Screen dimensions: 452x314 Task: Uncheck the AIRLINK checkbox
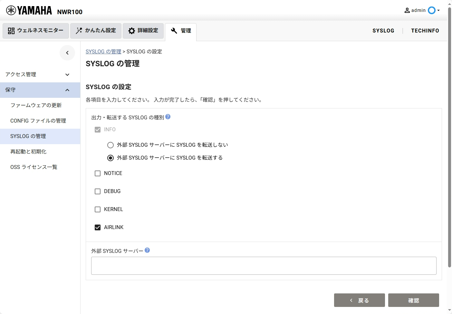98,227
